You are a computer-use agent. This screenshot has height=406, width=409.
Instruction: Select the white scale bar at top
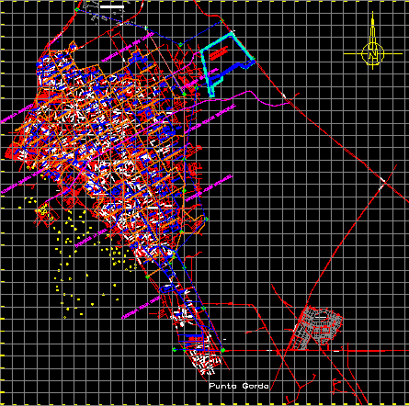coord(112,6)
